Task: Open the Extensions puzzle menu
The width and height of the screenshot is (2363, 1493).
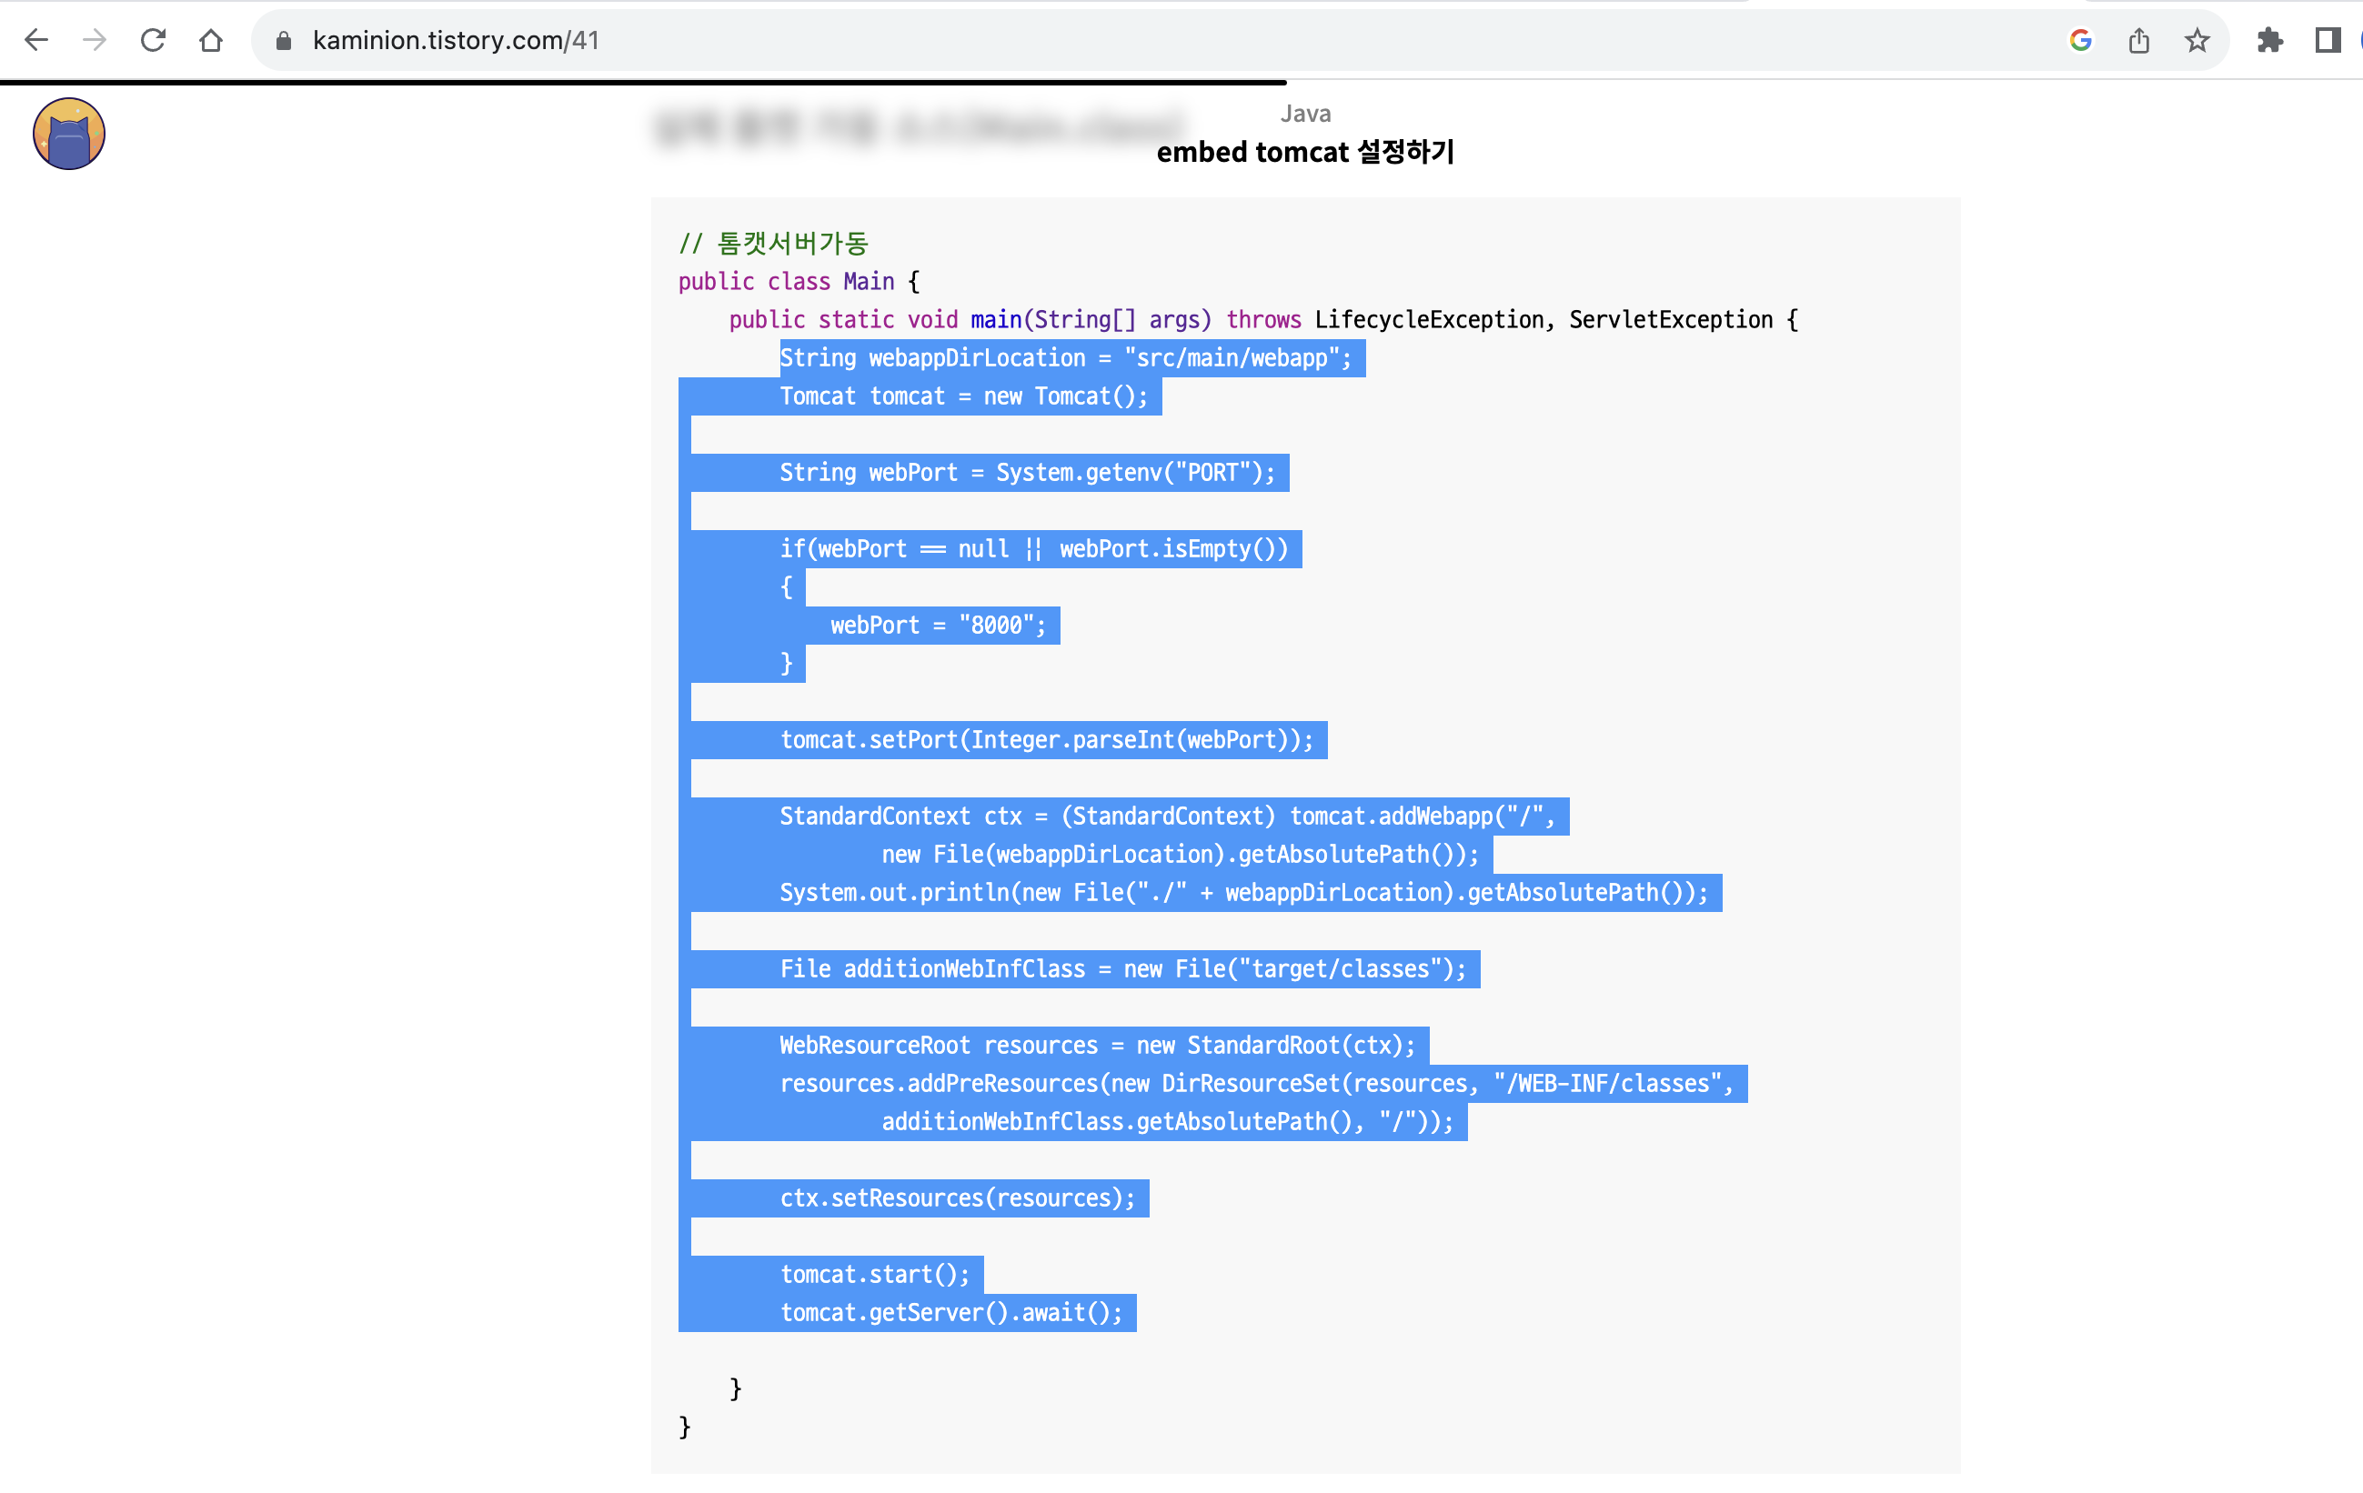Action: 2270,40
